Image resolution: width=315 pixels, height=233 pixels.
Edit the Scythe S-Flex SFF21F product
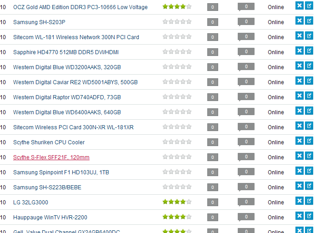[309, 156]
